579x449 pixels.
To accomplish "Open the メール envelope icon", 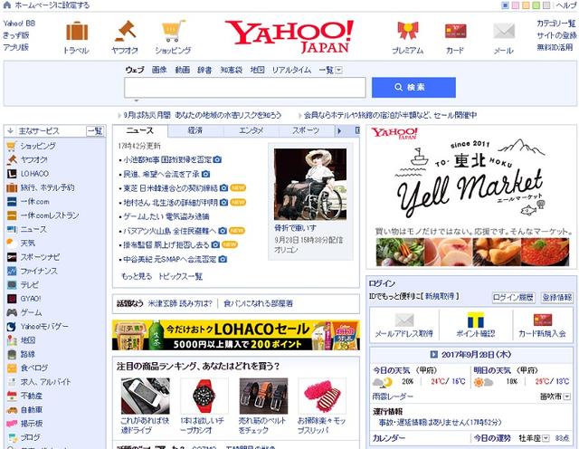I will point(503,32).
